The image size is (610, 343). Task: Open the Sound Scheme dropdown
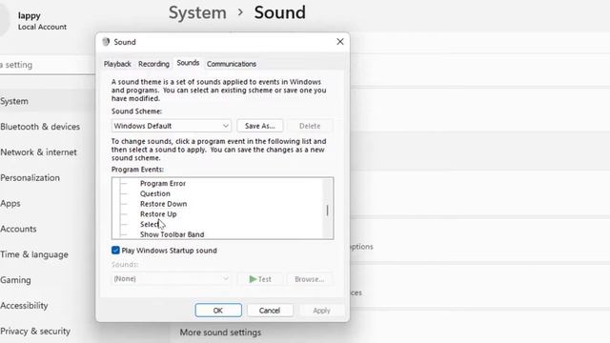(172, 126)
